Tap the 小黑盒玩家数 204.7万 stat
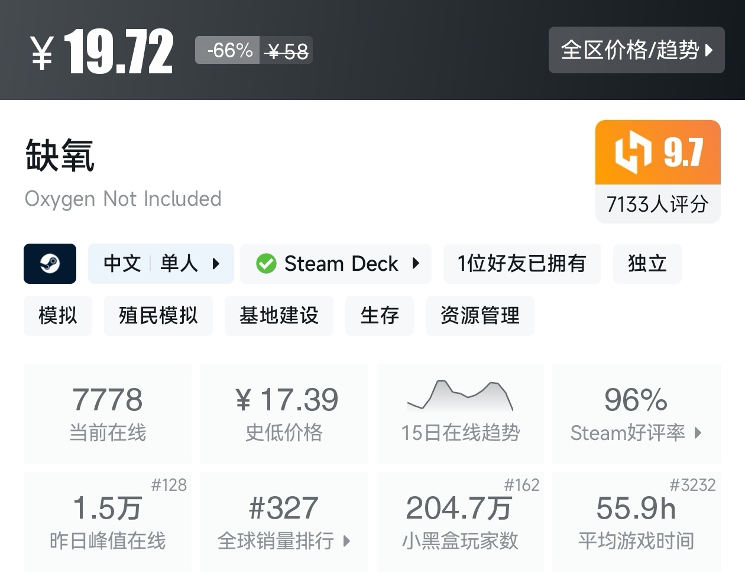Viewport: 745px width, 573px height. [460, 522]
